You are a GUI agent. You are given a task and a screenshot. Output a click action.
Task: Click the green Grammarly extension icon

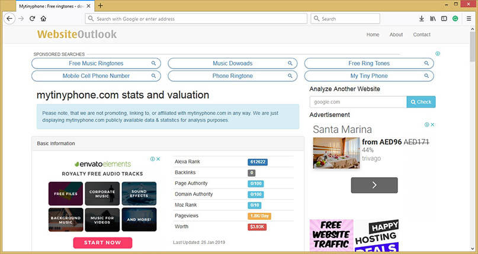[x=455, y=18]
